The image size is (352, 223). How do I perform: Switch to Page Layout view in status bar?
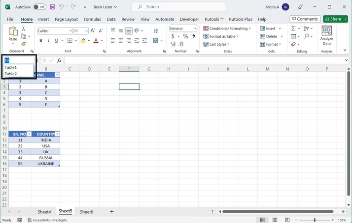[274, 220]
